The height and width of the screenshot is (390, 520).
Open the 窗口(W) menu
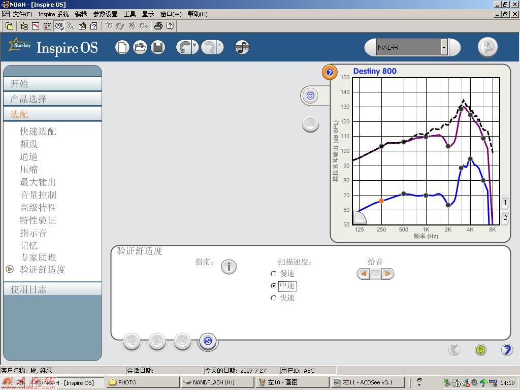[x=171, y=14]
